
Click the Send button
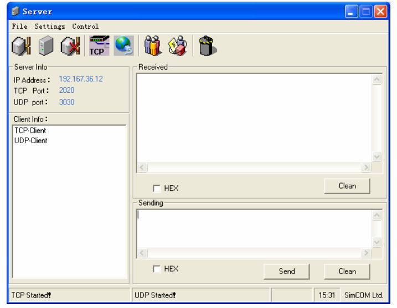coord(287,272)
